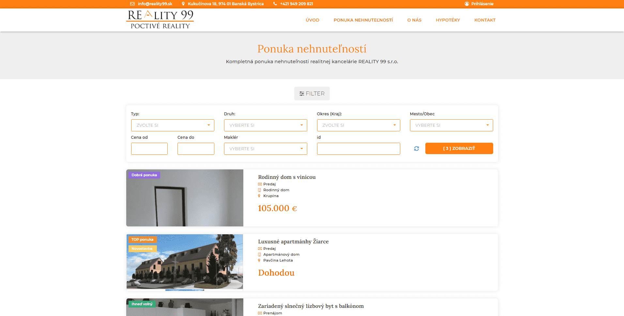The width and height of the screenshot is (624, 316).
Task: Click the money icon beside Prenájom
Action: click(x=260, y=313)
